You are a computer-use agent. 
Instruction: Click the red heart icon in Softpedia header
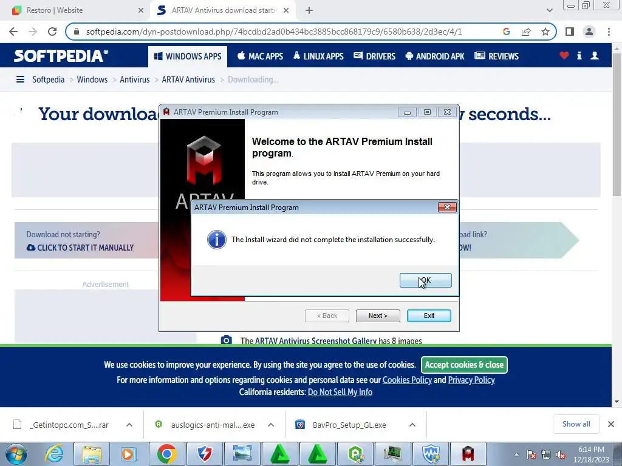coord(564,55)
